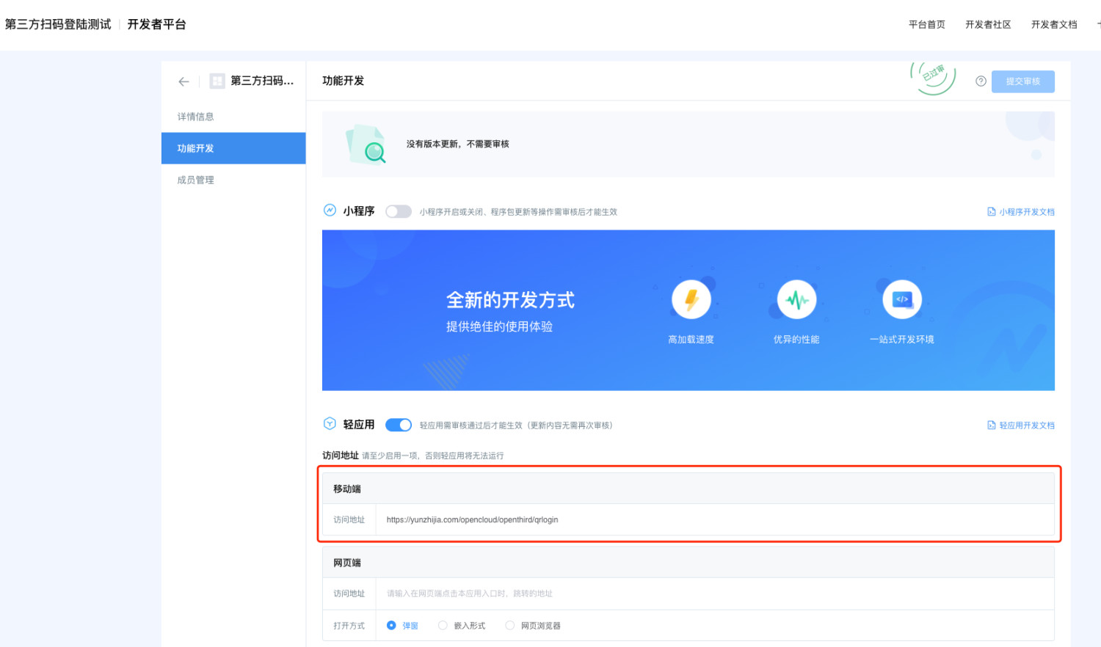
Task: Open 详情信息 in the sidebar
Action: pos(196,117)
